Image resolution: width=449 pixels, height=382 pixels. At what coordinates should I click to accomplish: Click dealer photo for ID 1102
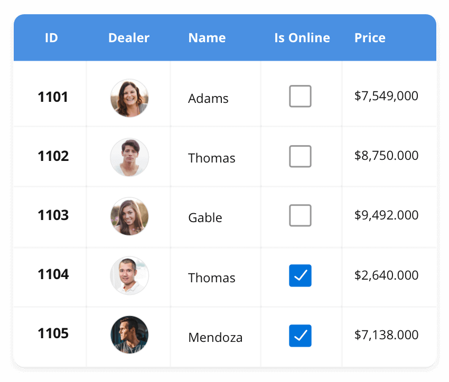tap(129, 157)
